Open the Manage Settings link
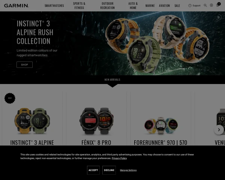225x180 pixels. tap(128, 170)
